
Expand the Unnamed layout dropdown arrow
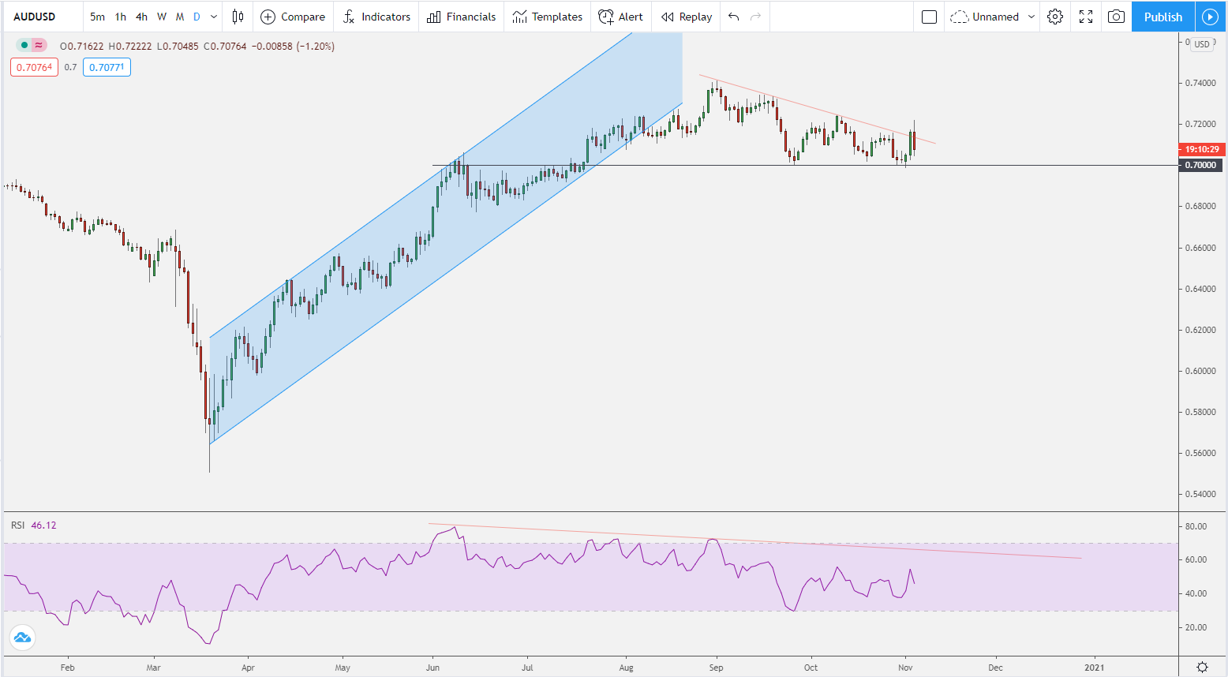point(1031,17)
